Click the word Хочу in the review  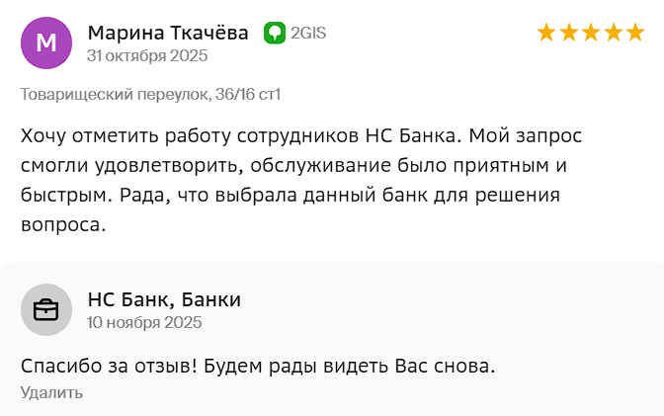tap(45, 134)
